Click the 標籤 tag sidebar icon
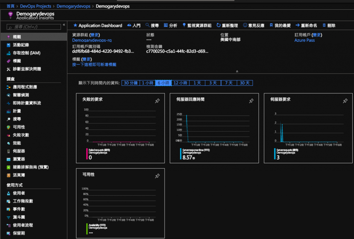 coord(8,61)
